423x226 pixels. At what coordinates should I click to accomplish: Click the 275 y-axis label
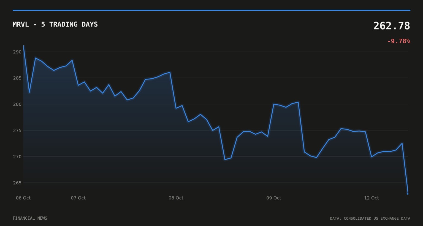pos(17,130)
